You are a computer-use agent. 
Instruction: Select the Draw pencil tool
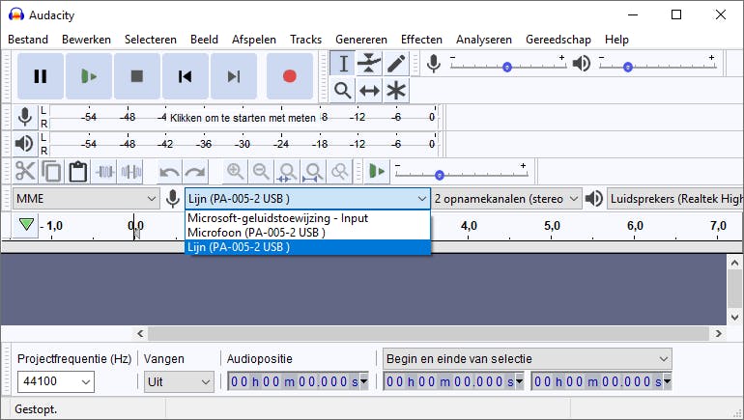(x=396, y=64)
